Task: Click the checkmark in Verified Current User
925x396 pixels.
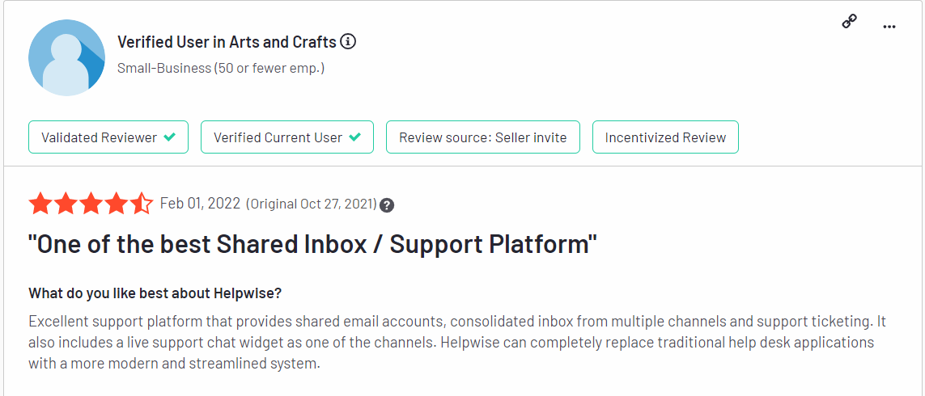Action: pyautogui.click(x=355, y=137)
